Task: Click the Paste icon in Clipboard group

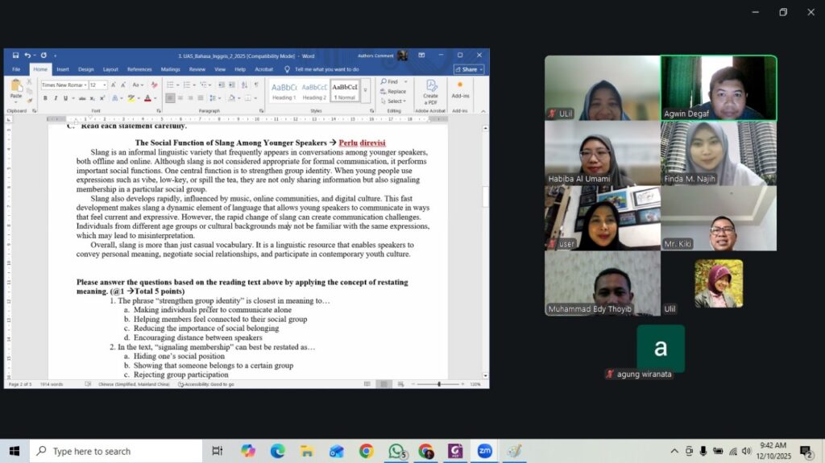Action: coord(16,89)
